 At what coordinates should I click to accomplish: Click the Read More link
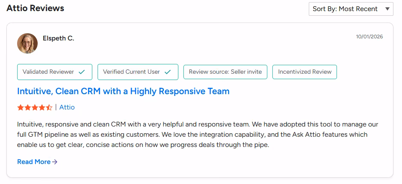tap(37, 162)
